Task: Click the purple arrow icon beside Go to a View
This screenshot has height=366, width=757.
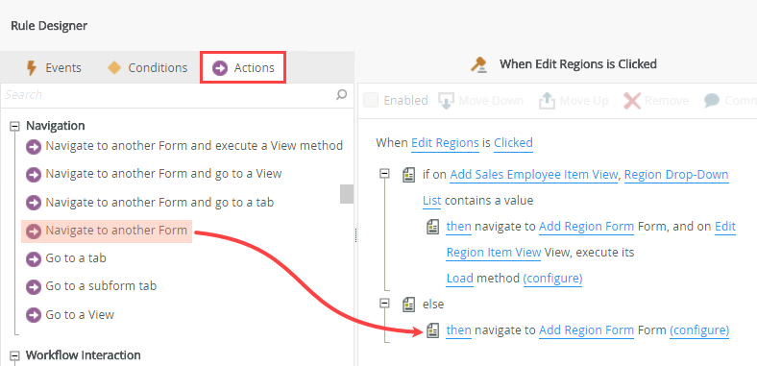Action: click(34, 315)
